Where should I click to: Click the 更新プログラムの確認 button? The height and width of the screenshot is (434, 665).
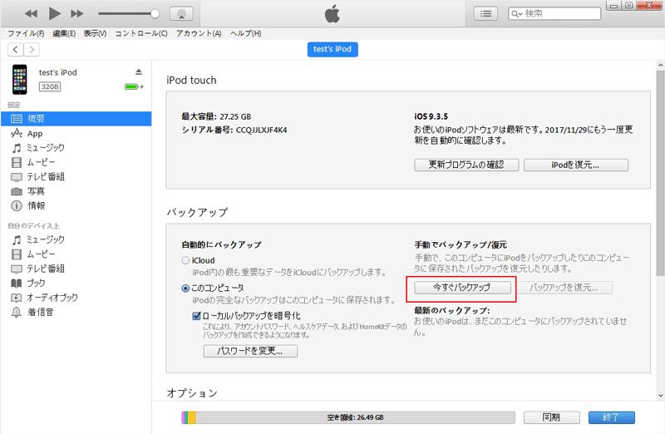[x=466, y=165]
